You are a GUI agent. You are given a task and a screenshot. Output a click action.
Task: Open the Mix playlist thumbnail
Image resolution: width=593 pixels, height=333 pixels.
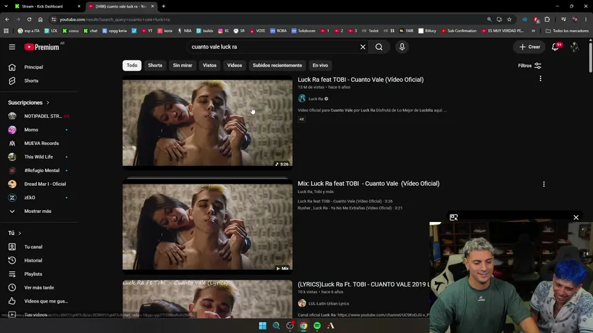[x=207, y=227]
